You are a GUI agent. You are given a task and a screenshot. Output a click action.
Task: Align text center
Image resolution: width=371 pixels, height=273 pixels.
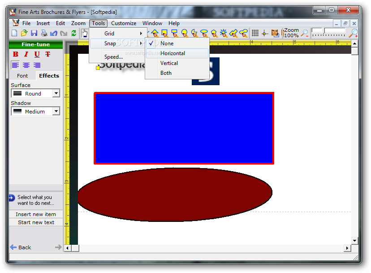tap(26, 65)
